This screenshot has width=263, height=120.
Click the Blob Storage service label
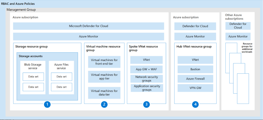[x=33, y=66]
